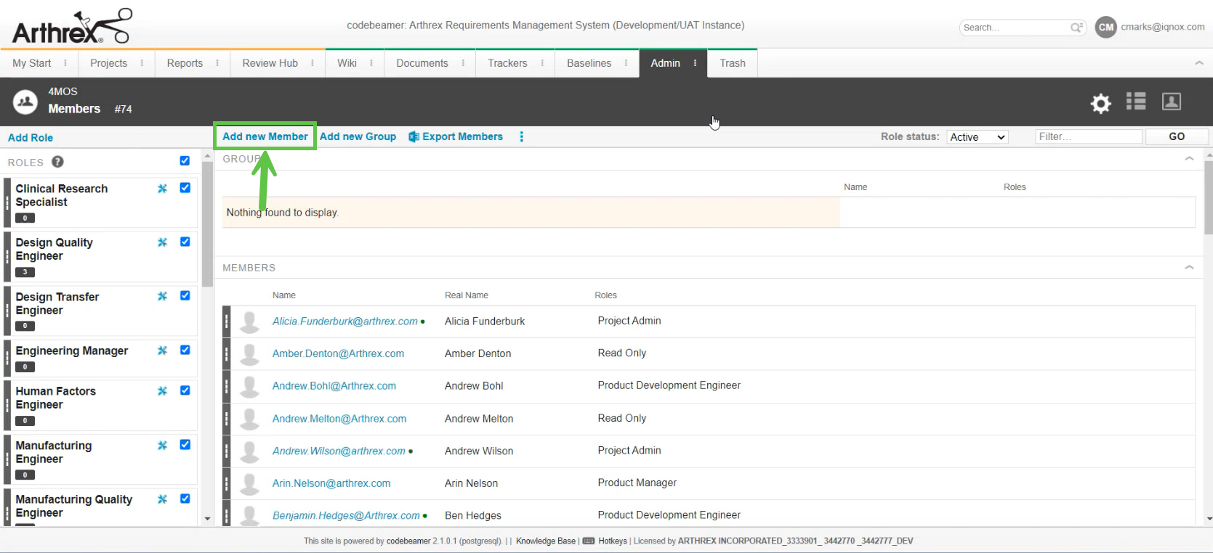The image size is (1213, 553).
Task: Open the CM user avatar icon
Action: pyautogui.click(x=1105, y=27)
